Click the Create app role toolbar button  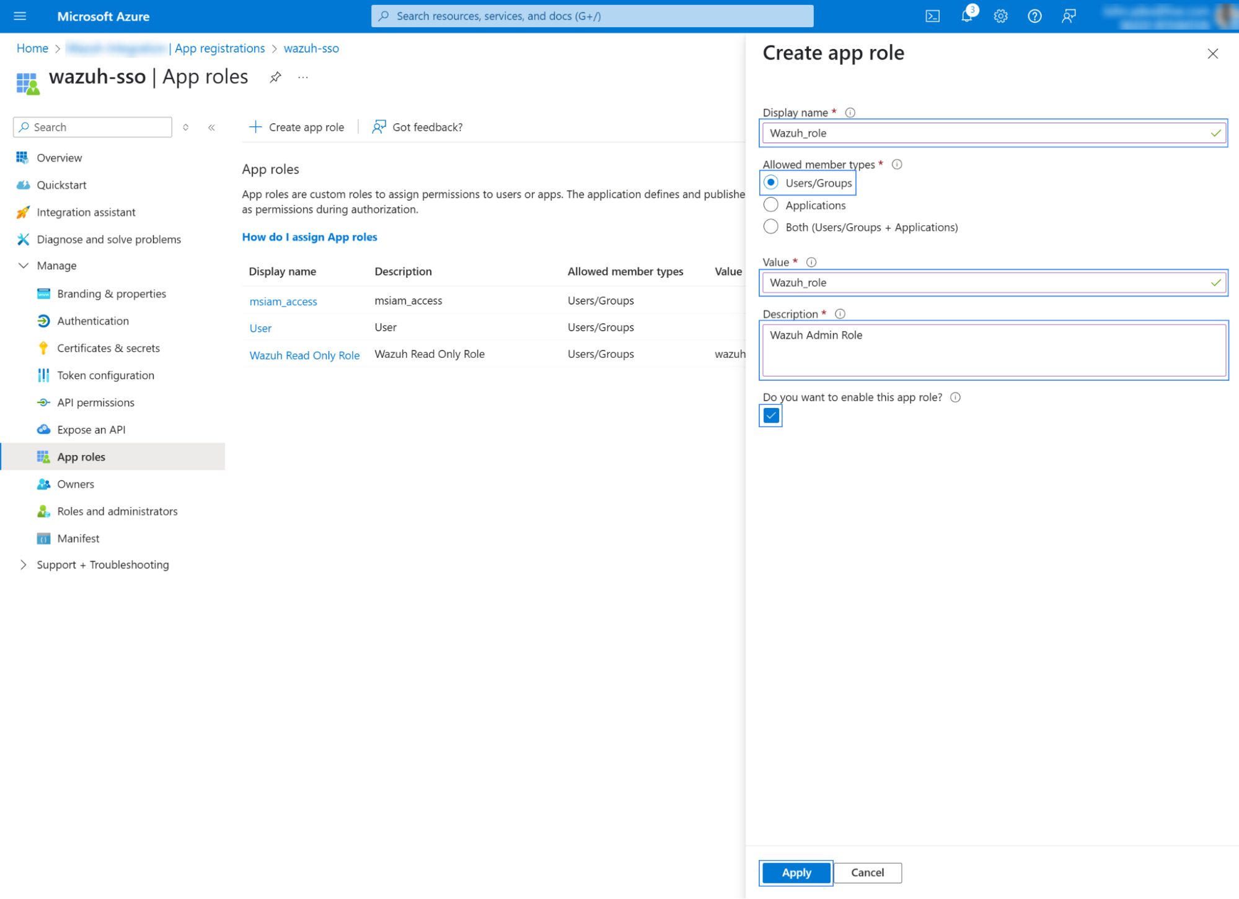click(x=297, y=128)
